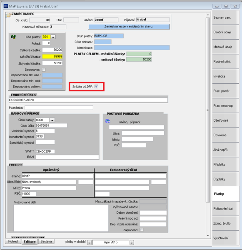Open the Osobní údaje side tab
The image size is (242, 250).
[226, 32]
